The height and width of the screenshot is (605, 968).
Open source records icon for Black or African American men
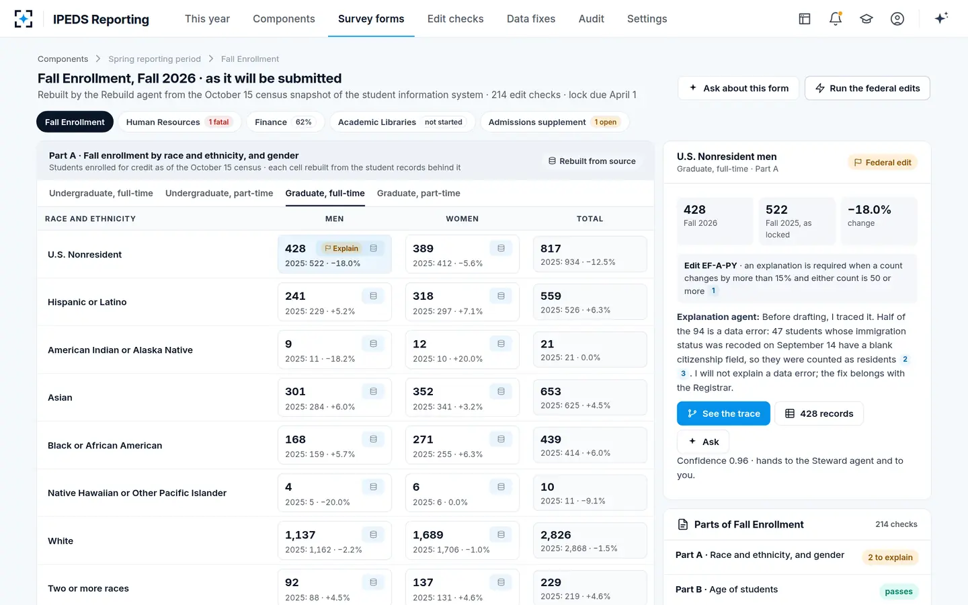point(373,439)
